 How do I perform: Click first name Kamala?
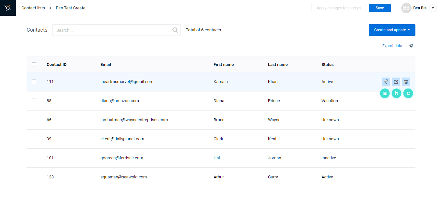(x=221, y=82)
